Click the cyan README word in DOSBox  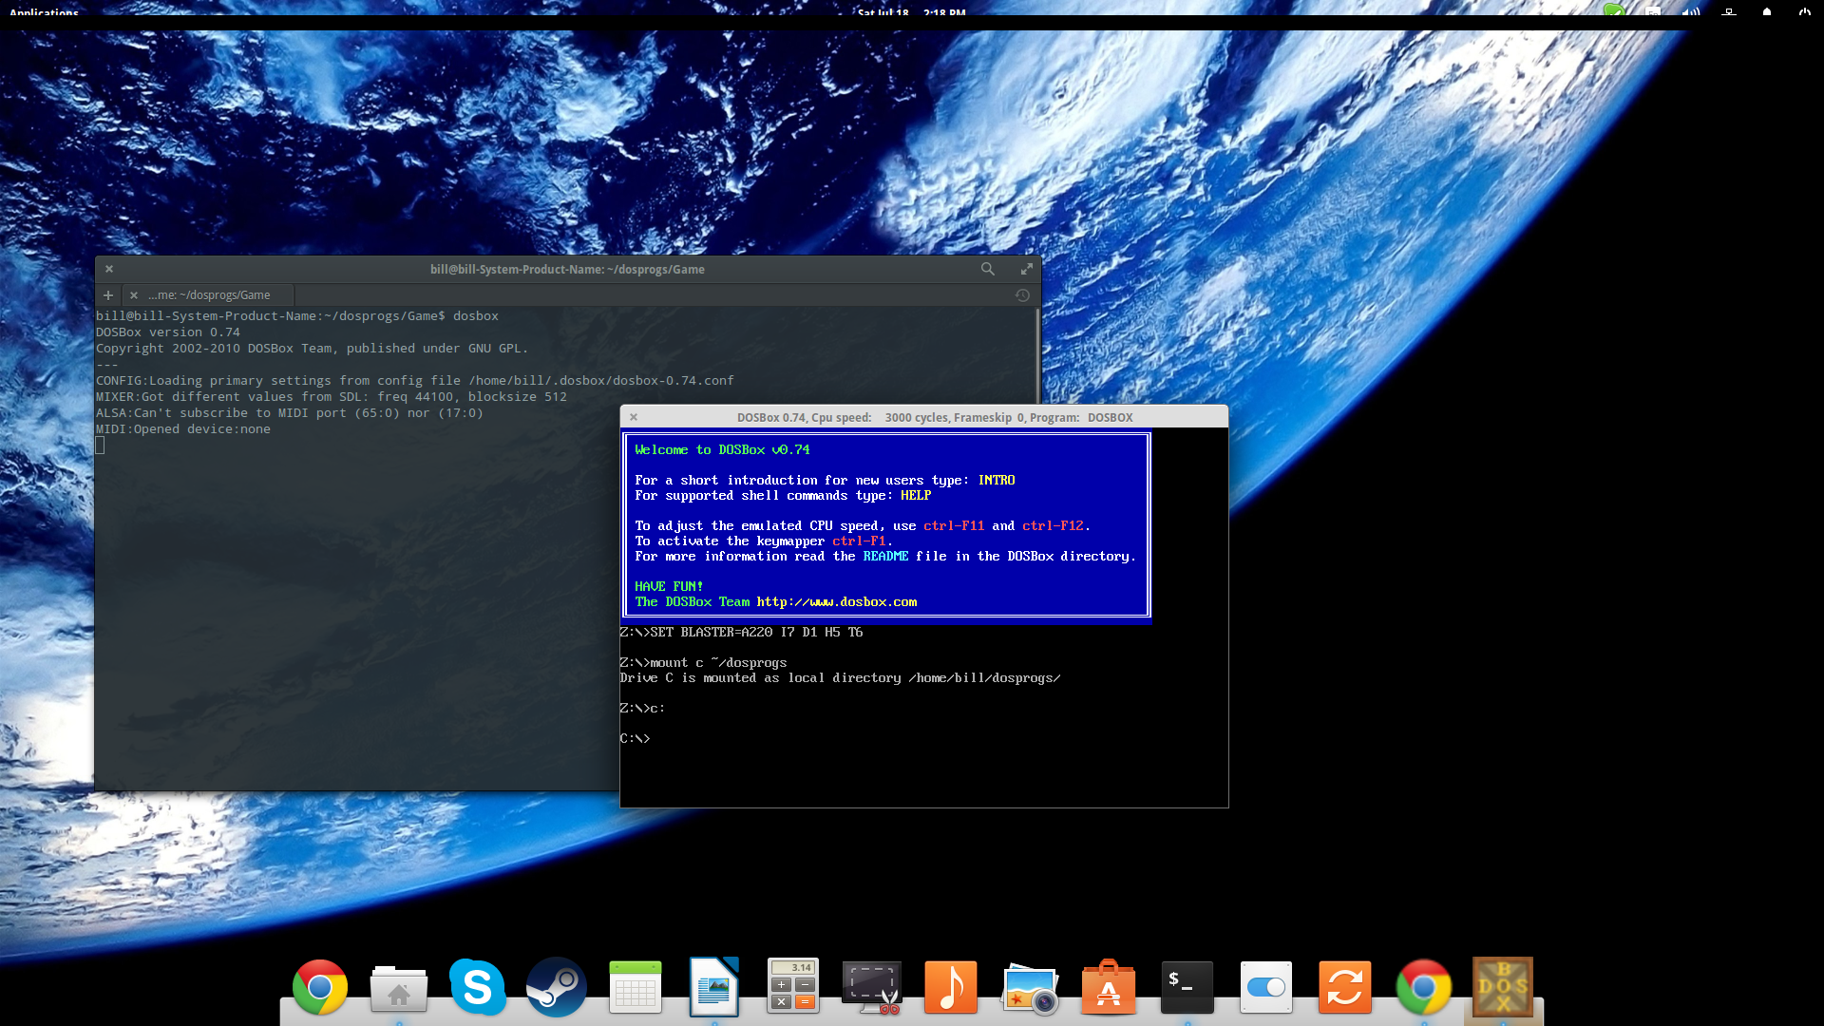[885, 556]
